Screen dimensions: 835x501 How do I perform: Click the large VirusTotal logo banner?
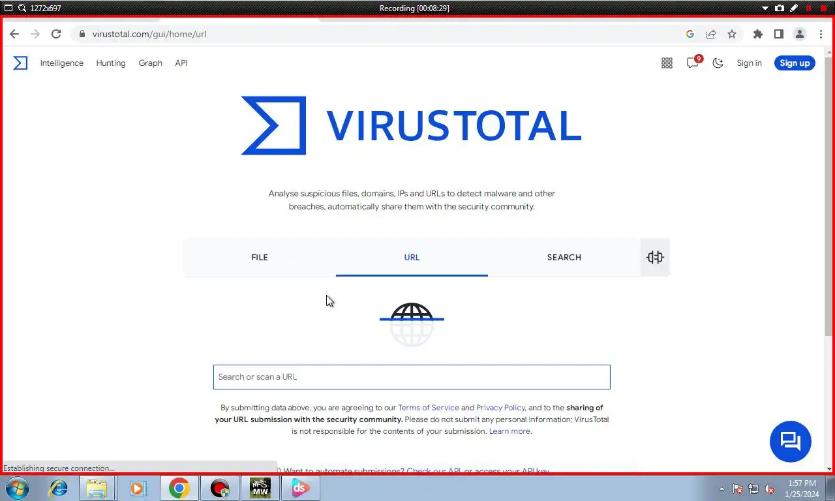tap(412, 126)
